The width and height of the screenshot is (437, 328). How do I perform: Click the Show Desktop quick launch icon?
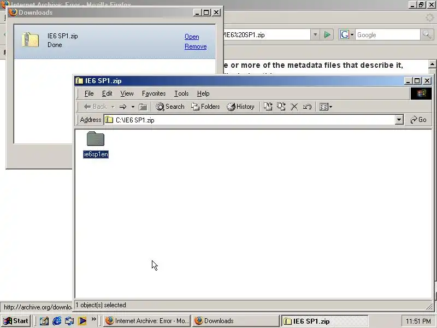(x=44, y=321)
